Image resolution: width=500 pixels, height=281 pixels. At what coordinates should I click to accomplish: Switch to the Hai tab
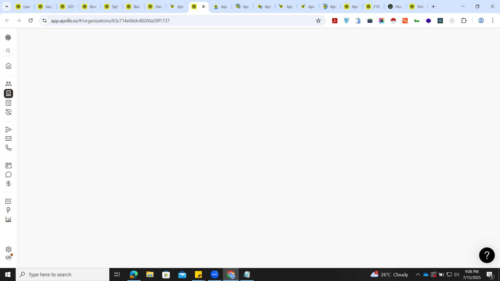click(155, 7)
